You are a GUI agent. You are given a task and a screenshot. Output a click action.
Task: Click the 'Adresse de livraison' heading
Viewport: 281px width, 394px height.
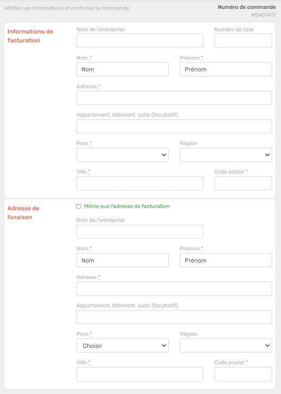(x=23, y=213)
